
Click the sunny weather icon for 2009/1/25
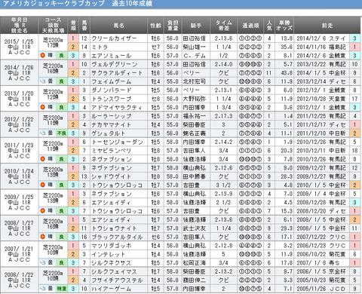point(43,210)
